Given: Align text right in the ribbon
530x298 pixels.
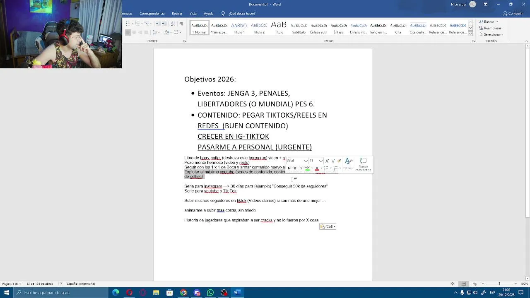Looking at the screenshot, I should coord(140,32).
